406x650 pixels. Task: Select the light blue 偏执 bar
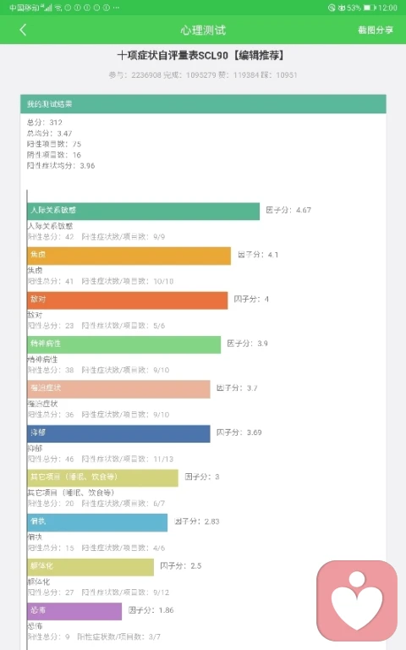coord(97,522)
